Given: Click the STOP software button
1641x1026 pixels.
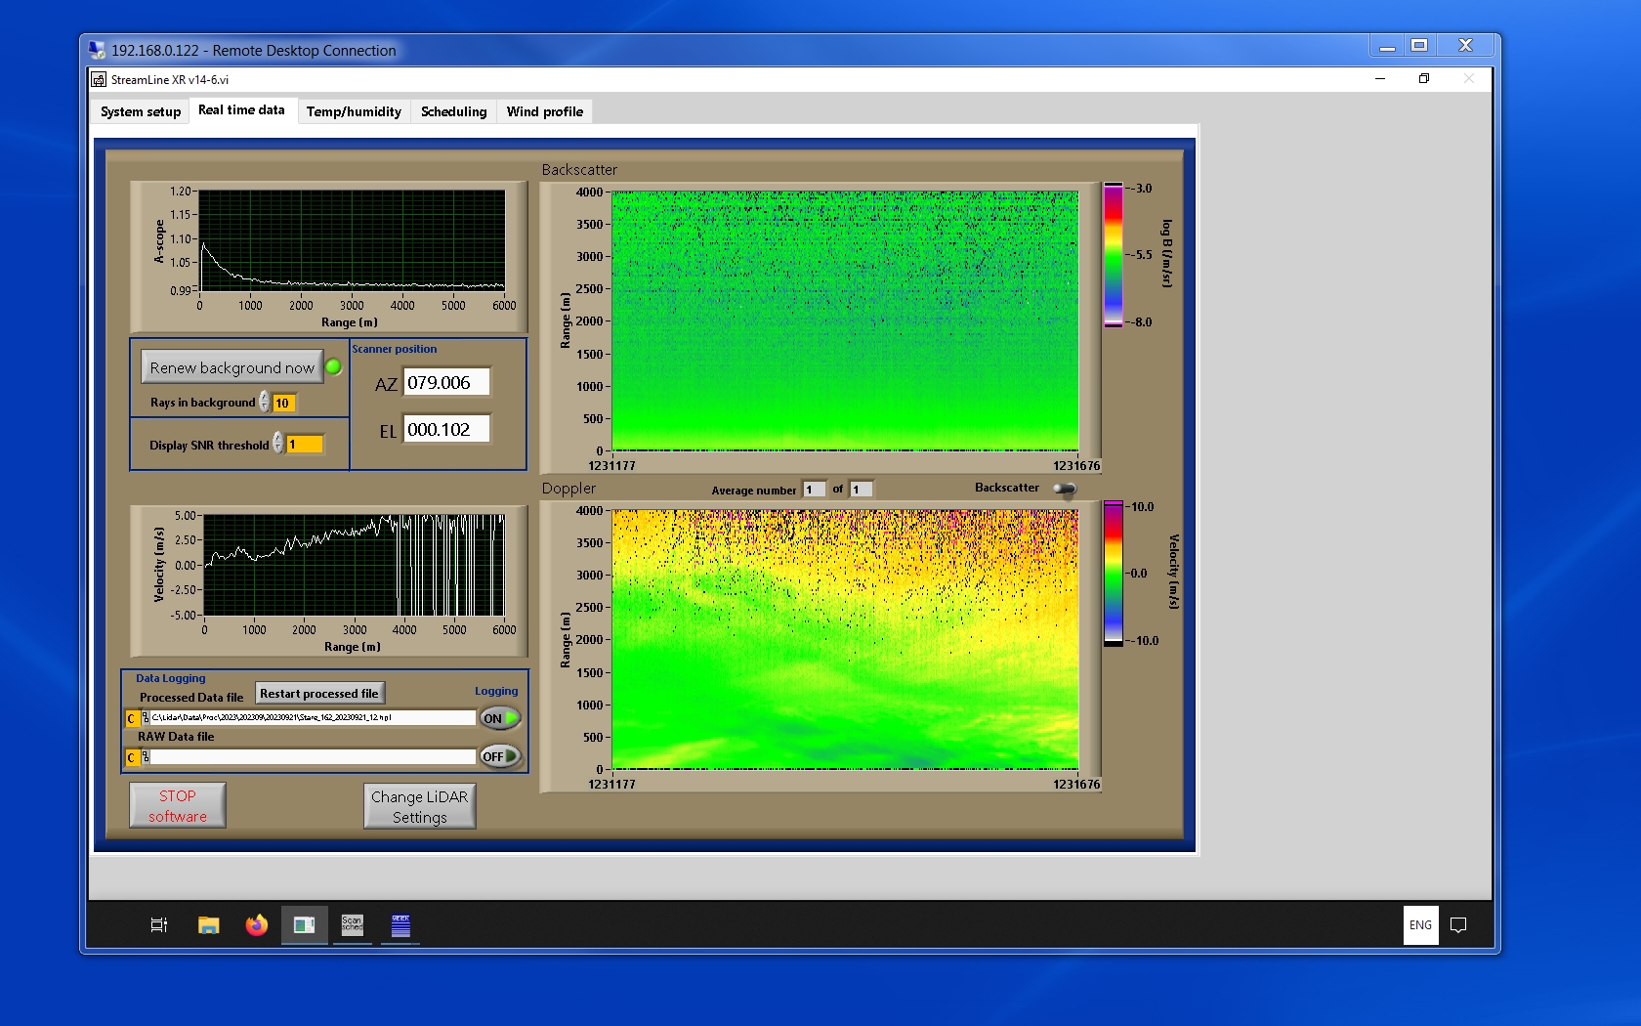Looking at the screenshot, I should 178,806.
